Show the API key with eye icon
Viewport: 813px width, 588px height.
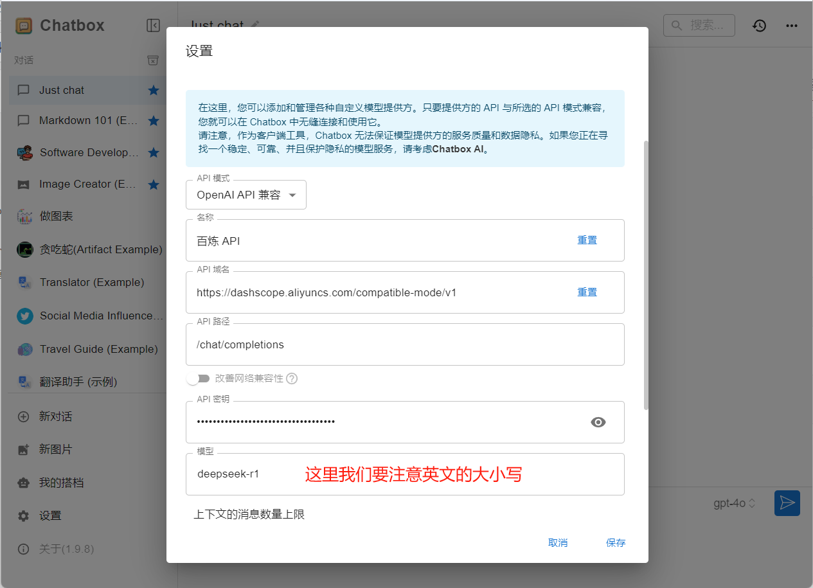click(x=598, y=422)
